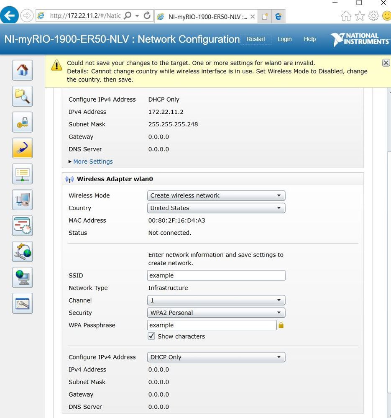Viewport: 391px width, 418px height.
Task: Click the MAC address 00:80:2F:16:D4:A3
Action: pyautogui.click(x=176, y=221)
